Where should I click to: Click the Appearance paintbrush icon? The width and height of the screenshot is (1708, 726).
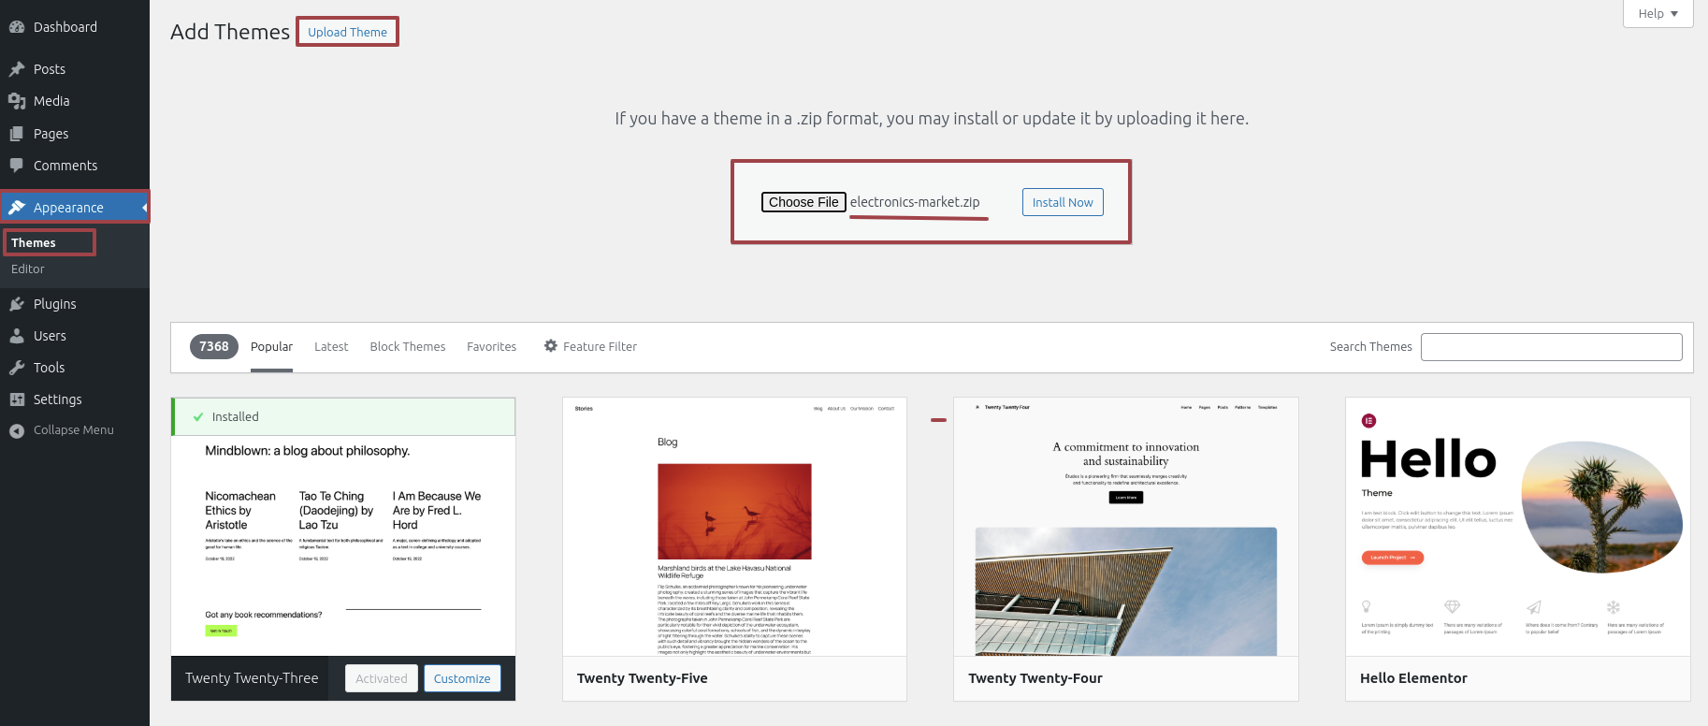[17, 208]
